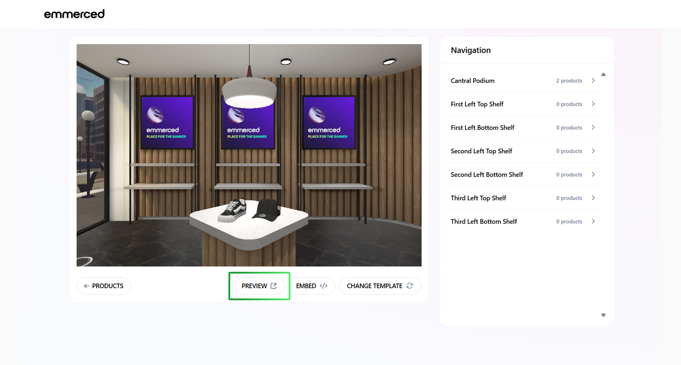Open First Left Bottom Shelf entry
681x365 pixels.
[x=523, y=127]
